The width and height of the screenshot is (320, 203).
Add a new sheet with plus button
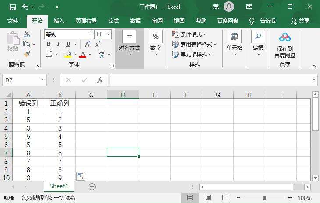(92, 187)
